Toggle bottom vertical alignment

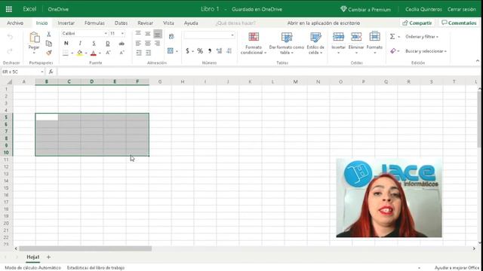(158, 33)
